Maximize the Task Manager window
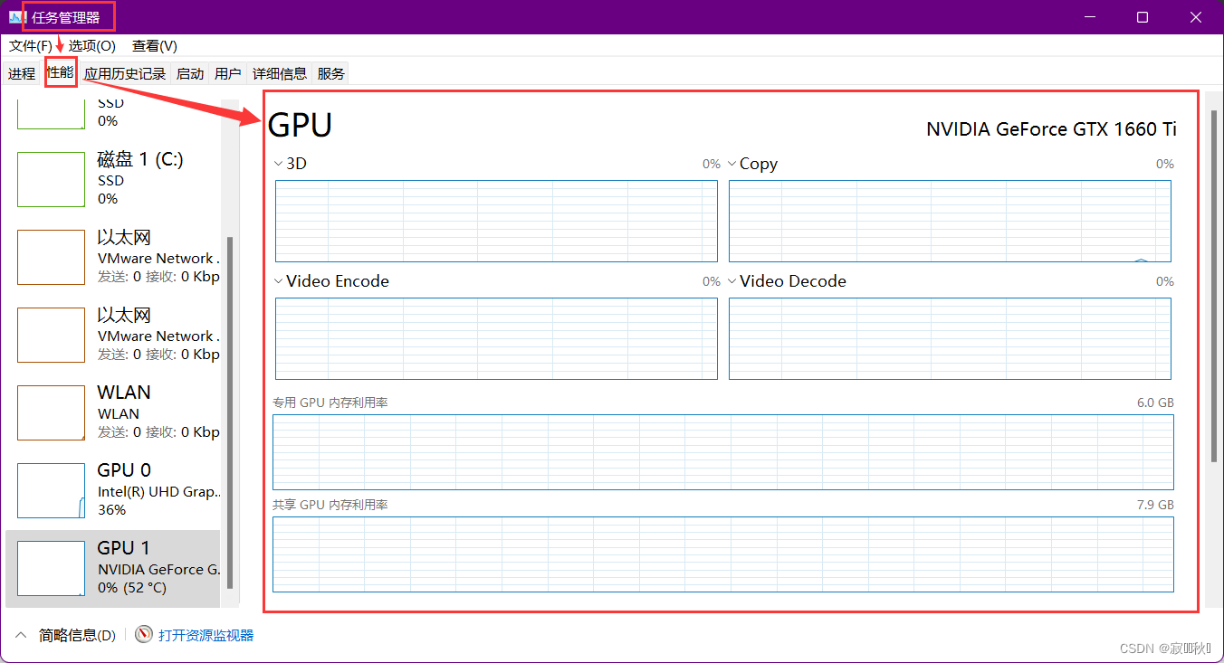Image resolution: width=1224 pixels, height=663 pixels. 1143,17
